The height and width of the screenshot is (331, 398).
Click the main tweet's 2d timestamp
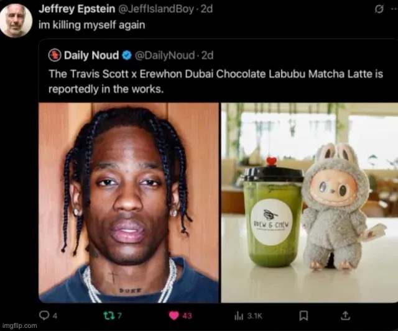tap(206, 9)
